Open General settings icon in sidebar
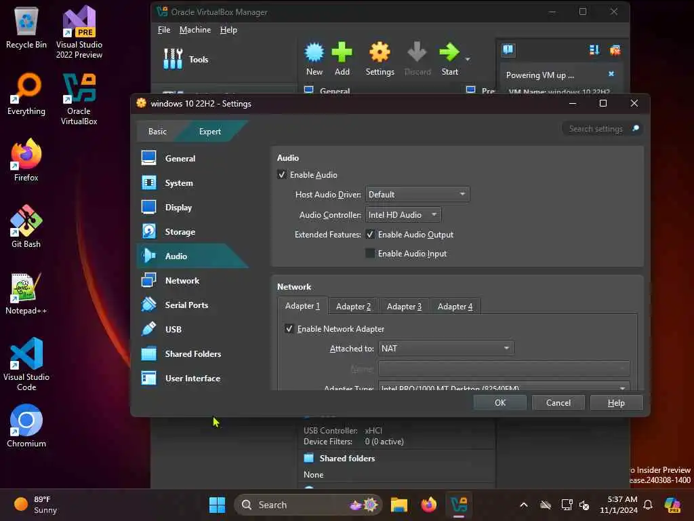The height and width of the screenshot is (521, 694). coord(148,158)
